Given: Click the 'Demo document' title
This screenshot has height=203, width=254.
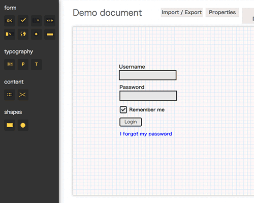Looking at the screenshot, I should pos(107,13).
